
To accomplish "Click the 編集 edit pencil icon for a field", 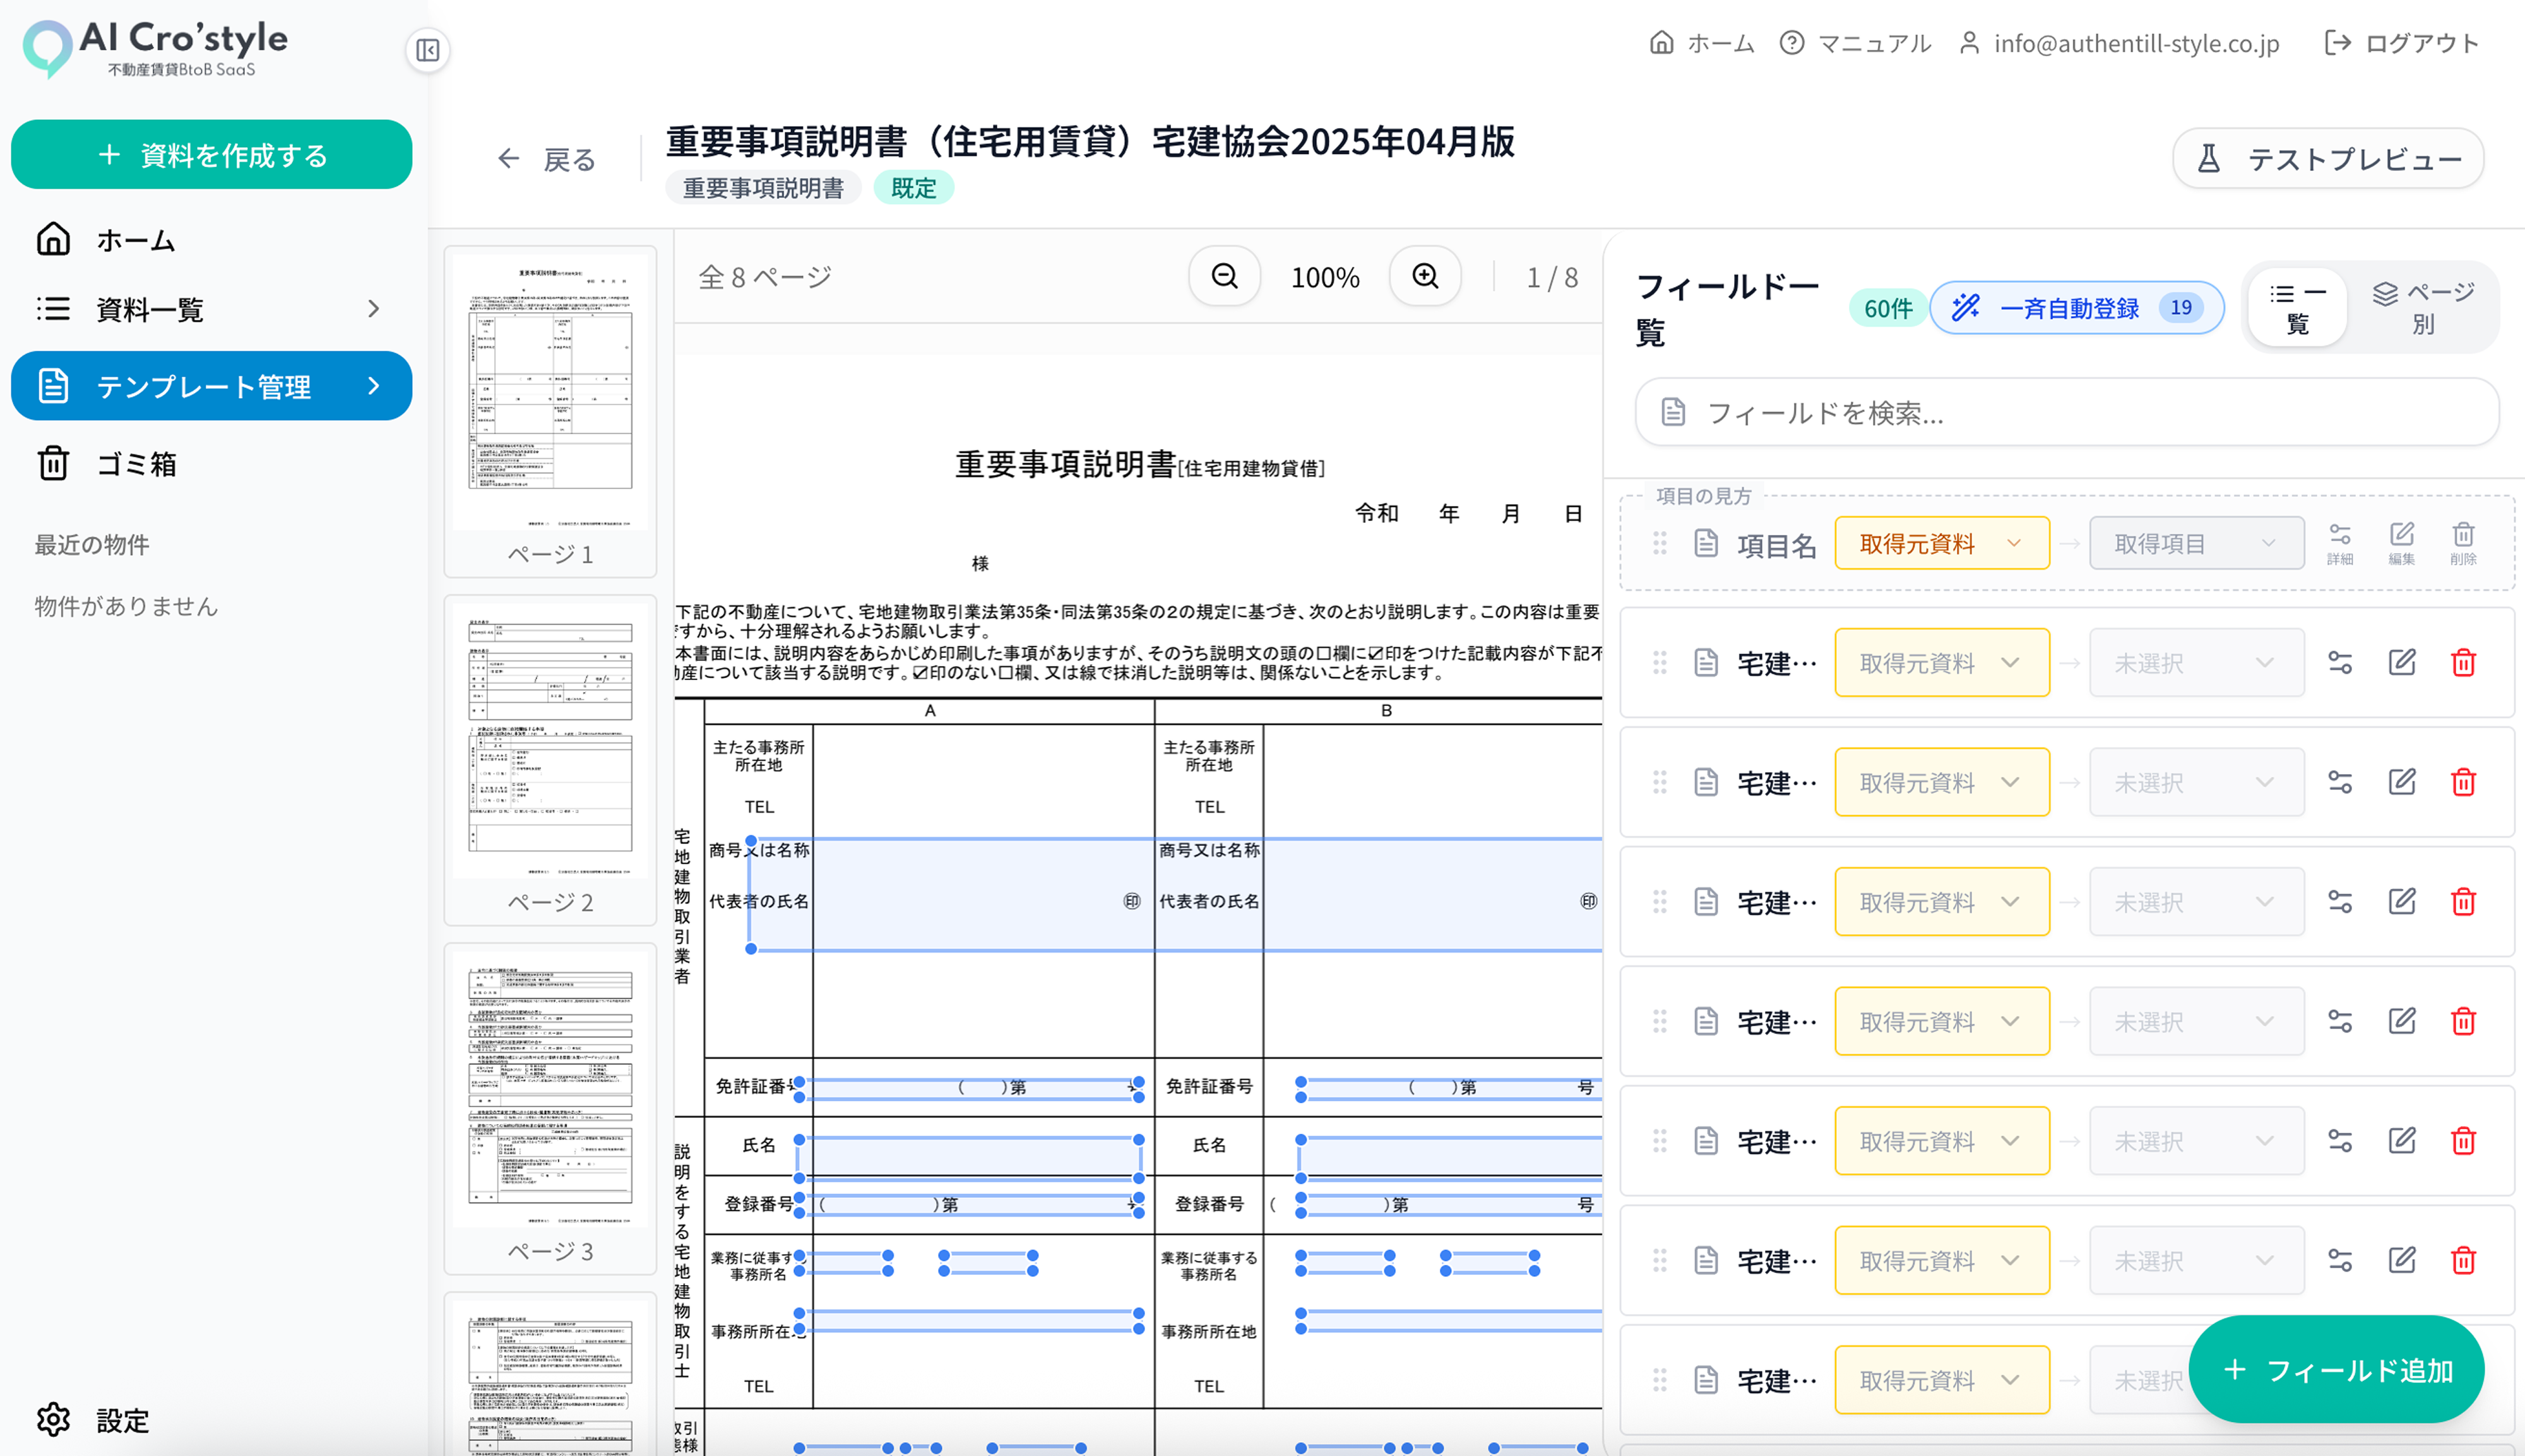I will pos(2403,662).
